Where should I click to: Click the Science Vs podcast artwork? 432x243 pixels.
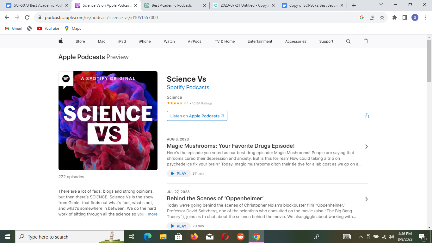[x=108, y=121]
